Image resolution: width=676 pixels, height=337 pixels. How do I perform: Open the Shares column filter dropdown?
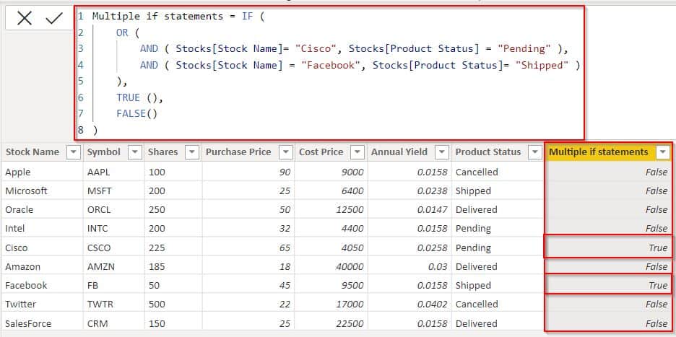click(192, 152)
